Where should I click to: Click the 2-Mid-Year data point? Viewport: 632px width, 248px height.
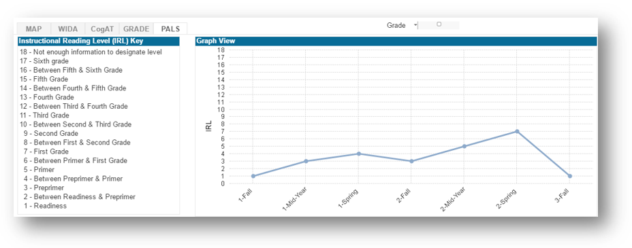coord(464,146)
